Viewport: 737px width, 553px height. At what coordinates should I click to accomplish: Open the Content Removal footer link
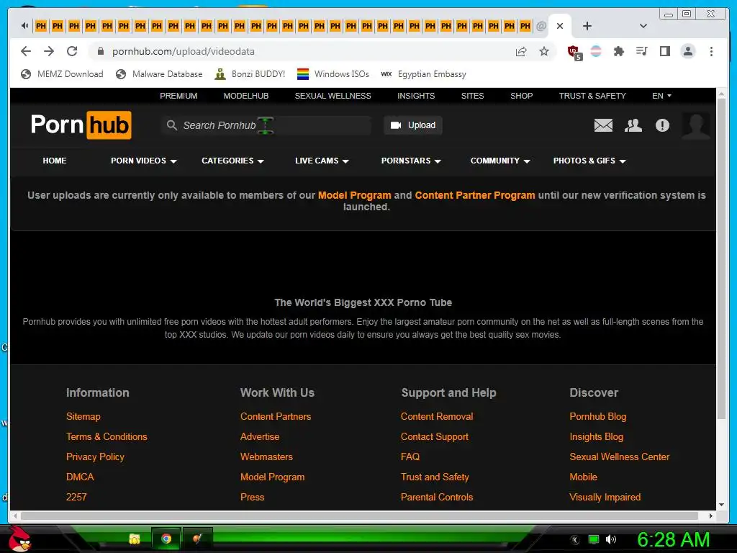tap(437, 416)
